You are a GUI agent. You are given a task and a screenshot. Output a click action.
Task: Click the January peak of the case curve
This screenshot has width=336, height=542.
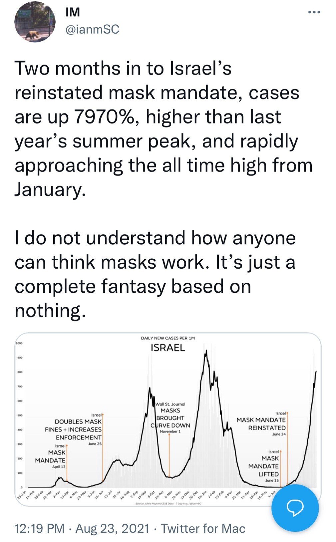pos(206,351)
